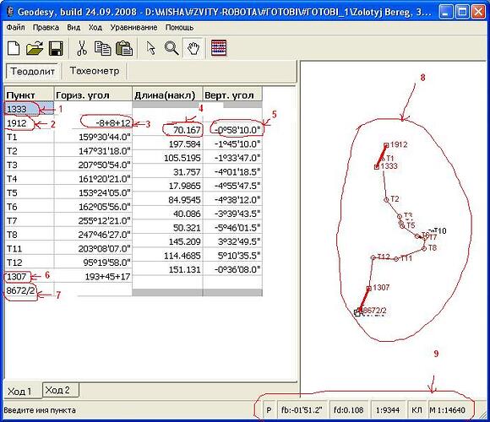Save using the floppy disk icon

[x=56, y=48]
